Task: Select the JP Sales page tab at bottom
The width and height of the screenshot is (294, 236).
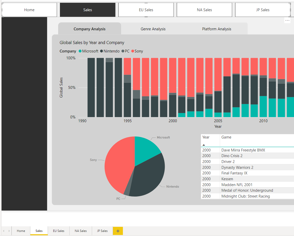Action: click(102, 231)
